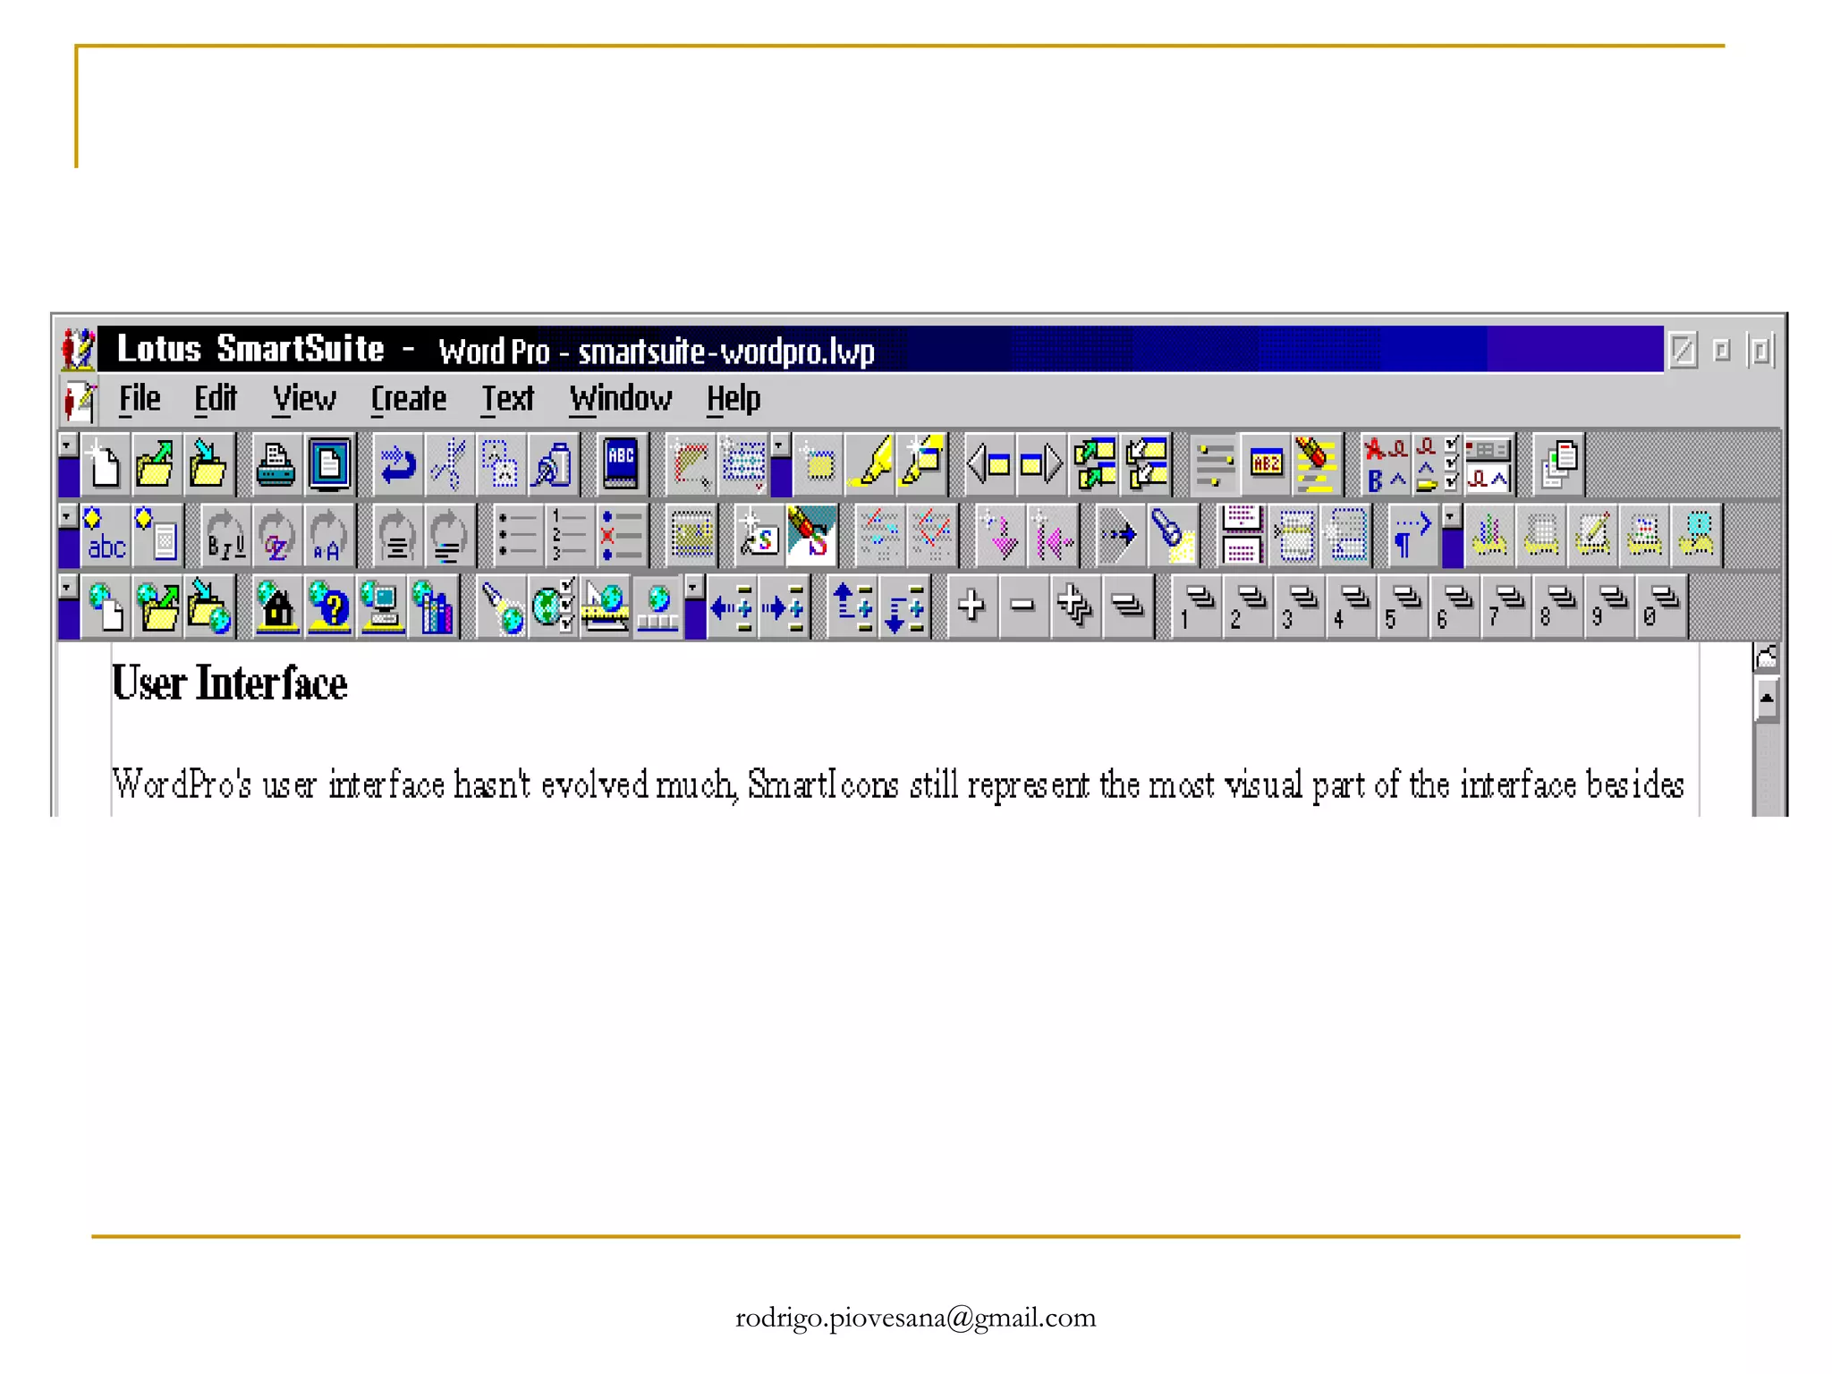Click the spell check ABC book icon
The width and height of the screenshot is (1832, 1374).
[621, 464]
